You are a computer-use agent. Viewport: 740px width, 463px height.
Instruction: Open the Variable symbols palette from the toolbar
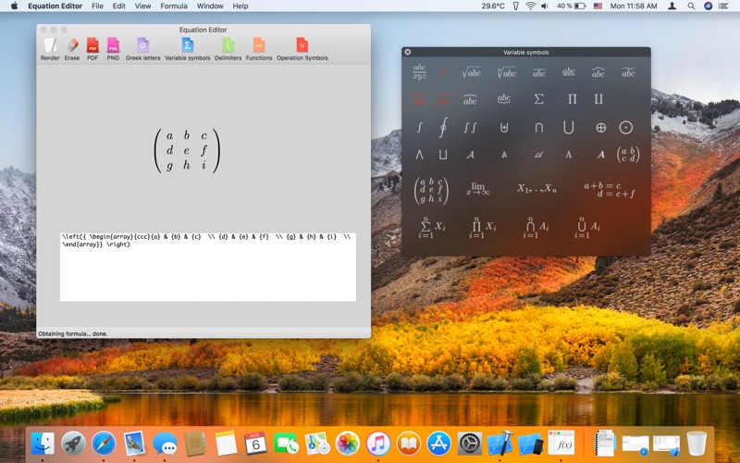pyautogui.click(x=187, y=46)
